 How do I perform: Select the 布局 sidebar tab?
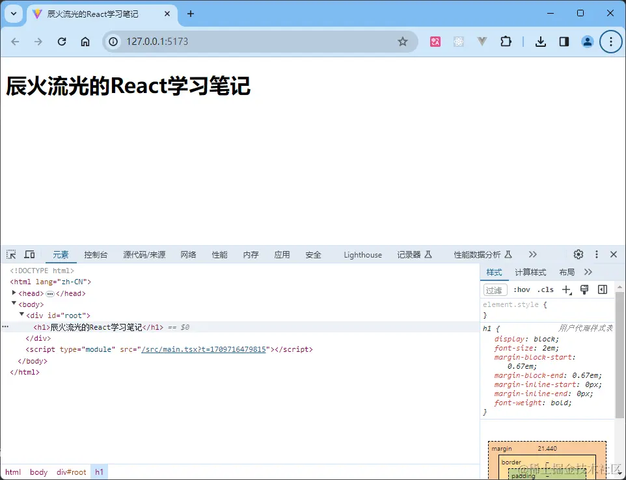[x=567, y=272]
